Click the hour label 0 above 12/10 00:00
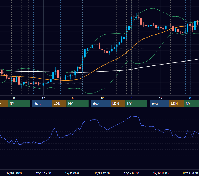 [x=14, y=98]
